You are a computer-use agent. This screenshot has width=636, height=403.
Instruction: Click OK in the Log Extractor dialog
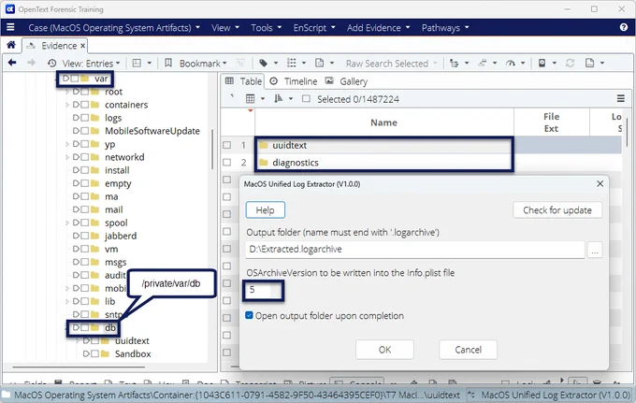[384, 350]
